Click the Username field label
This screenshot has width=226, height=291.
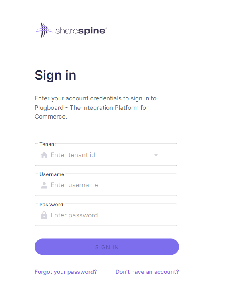click(52, 174)
